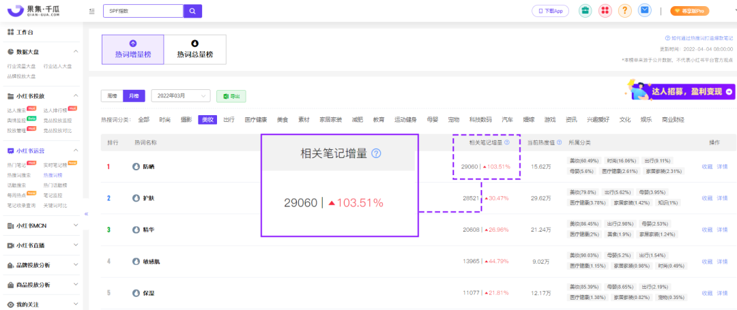Select the 全部 category filter
The width and height of the screenshot is (737, 310).
point(143,119)
